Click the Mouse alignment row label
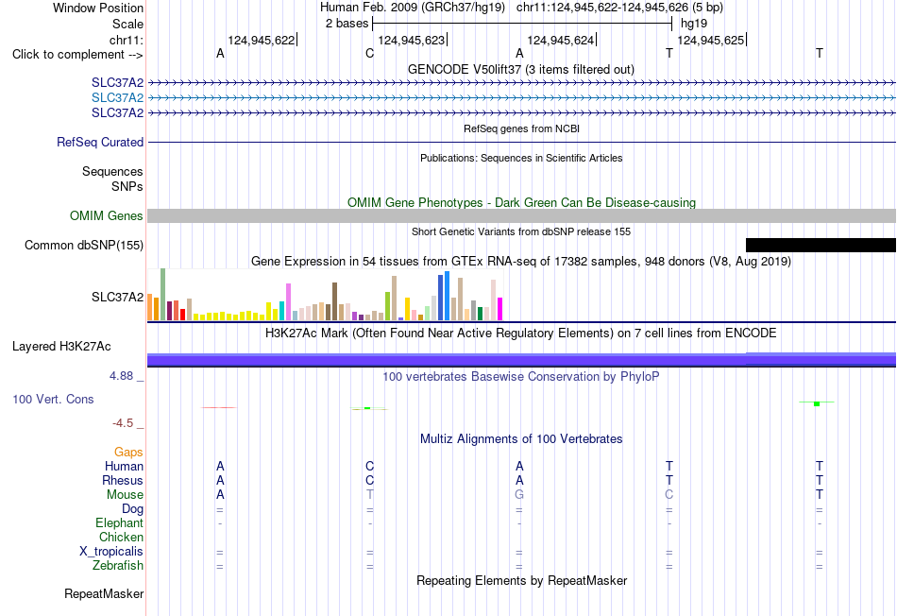This screenshot has height=616, width=897. pyautogui.click(x=125, y=495)
